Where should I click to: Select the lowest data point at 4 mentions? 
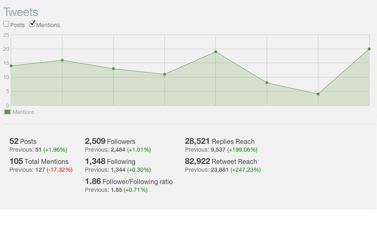(x=318, y=94)
